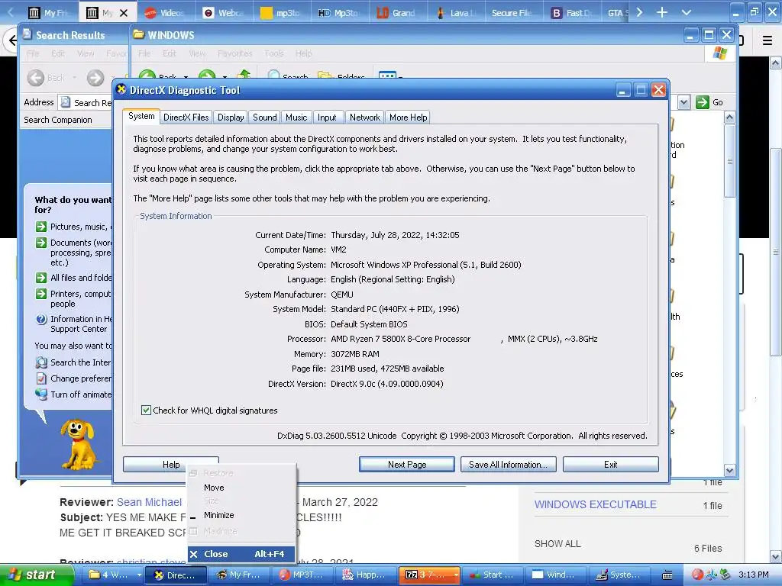
Task: Click Change preferences icon
Action: pos(41,378)
